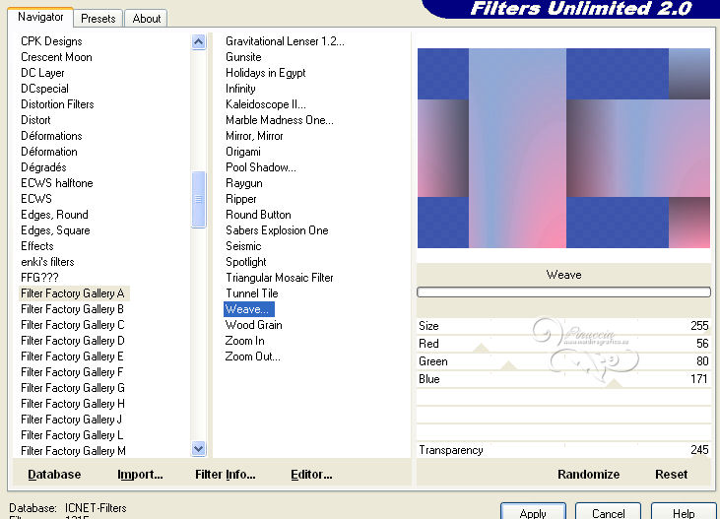Select the Weave... filter

[249, 309]
